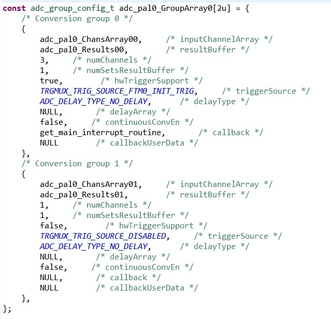The height and width of the screenshot is (319, 331).
Task: Click the triggerSource comment in group 0
Action: point(266,91)
